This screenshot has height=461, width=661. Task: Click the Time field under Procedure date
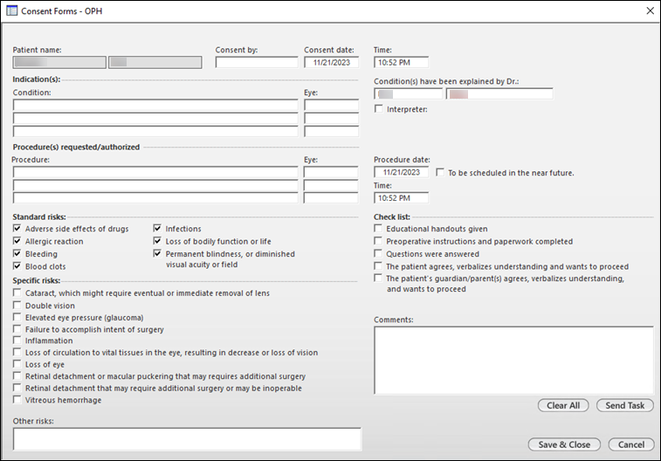tap(401, 198)
